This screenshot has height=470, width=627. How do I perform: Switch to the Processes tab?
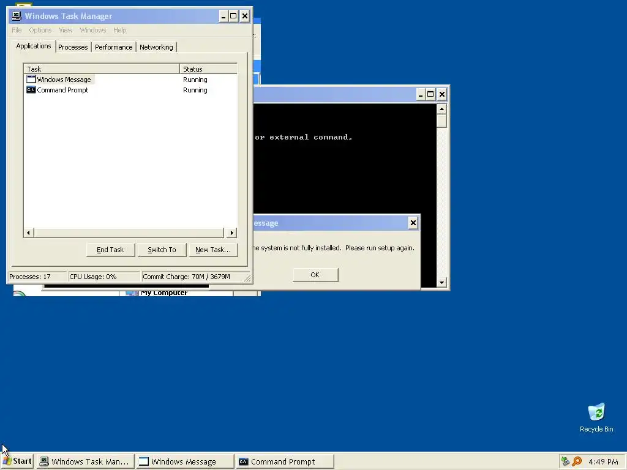[73, 47]
